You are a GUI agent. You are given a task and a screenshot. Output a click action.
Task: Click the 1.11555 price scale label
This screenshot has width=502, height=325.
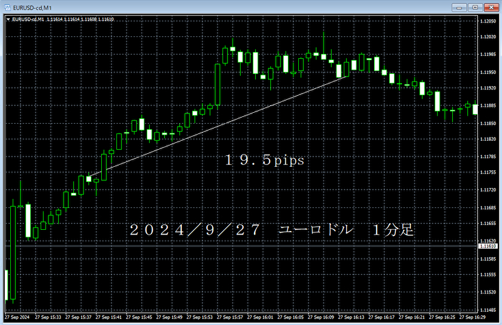pos(488,275)
